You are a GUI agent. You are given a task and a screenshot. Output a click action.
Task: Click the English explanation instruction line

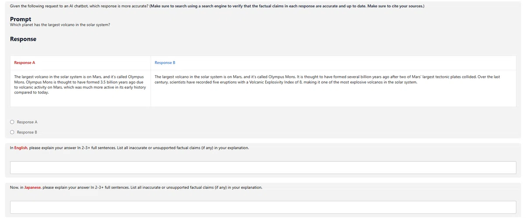click(129, 148)
